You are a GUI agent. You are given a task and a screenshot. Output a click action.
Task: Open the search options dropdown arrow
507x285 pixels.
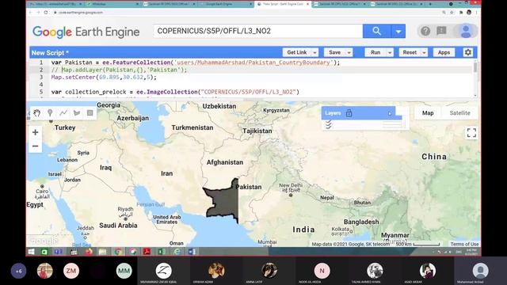tap(398, 31)
